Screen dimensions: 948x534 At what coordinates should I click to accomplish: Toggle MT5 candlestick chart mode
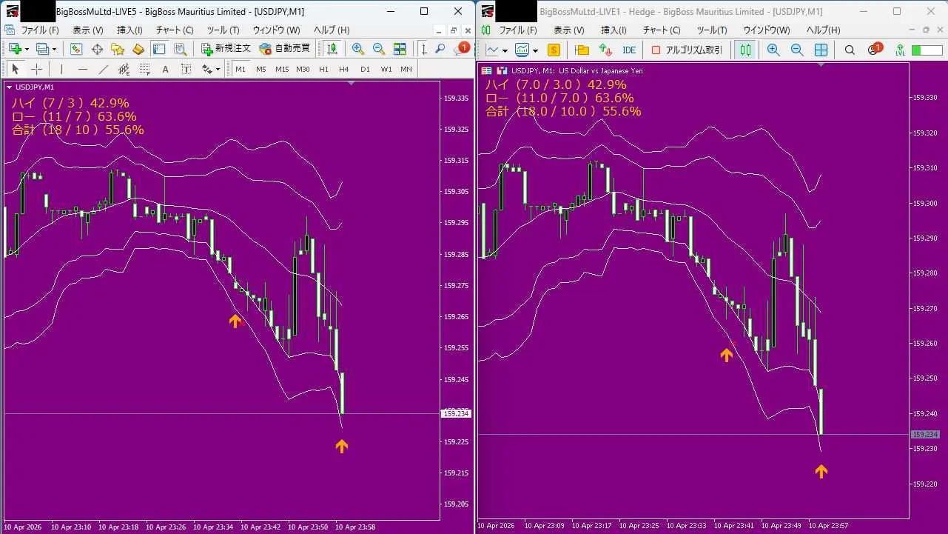point(745,50)
